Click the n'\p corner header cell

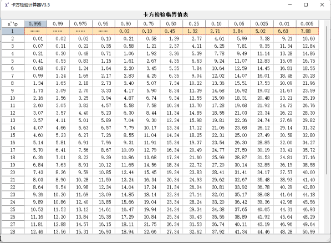[13, 24]
